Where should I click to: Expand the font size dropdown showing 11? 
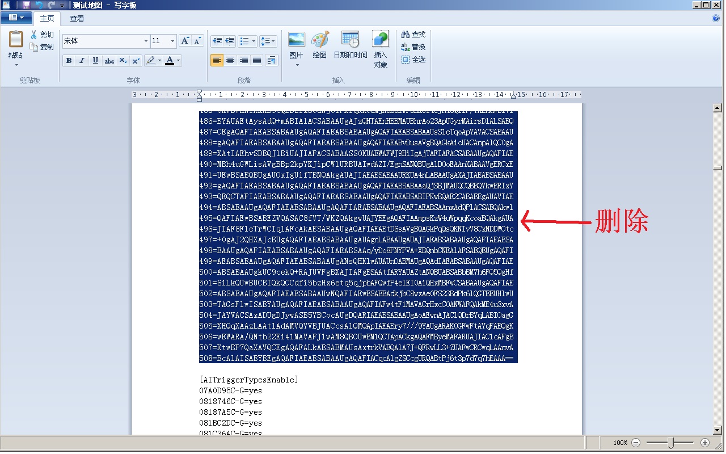click(172, 41)
